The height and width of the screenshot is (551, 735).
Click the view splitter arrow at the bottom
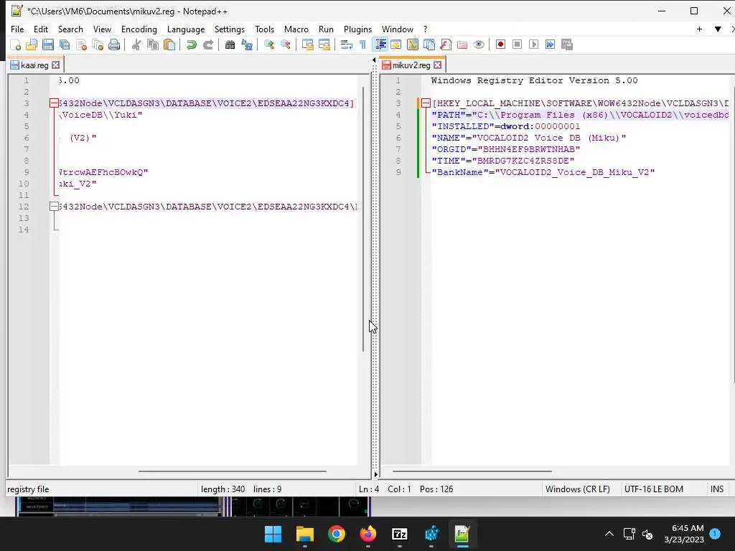pos(375,474)
